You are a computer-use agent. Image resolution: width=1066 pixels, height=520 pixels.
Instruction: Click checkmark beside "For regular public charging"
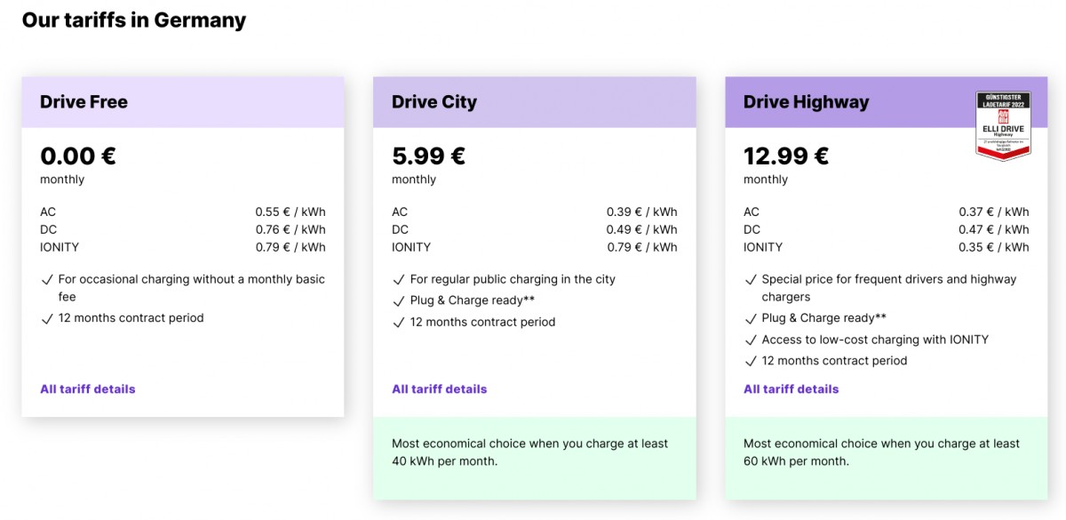tap(399, 278)
